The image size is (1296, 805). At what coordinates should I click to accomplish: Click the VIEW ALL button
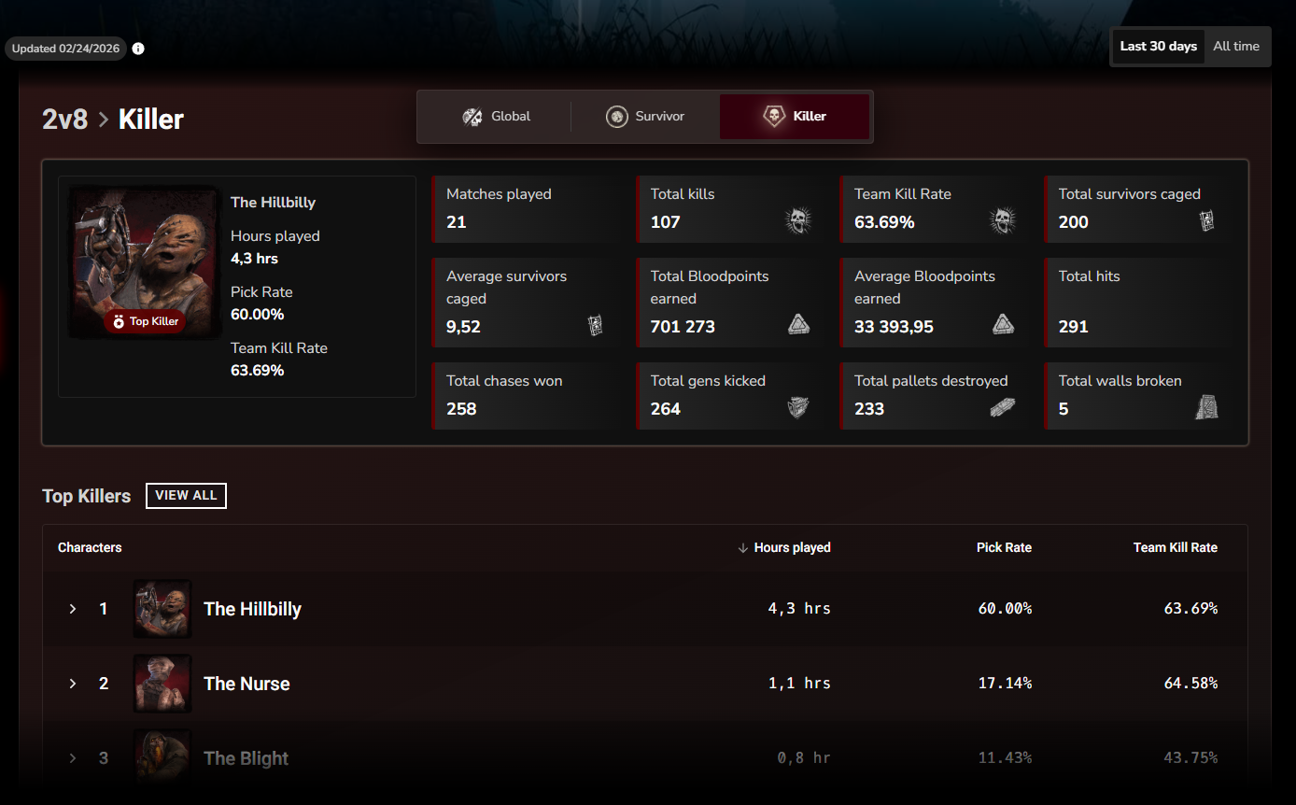[x=186, y=496]
